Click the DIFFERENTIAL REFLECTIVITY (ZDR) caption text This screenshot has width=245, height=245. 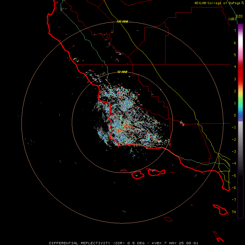pos(87,243)
